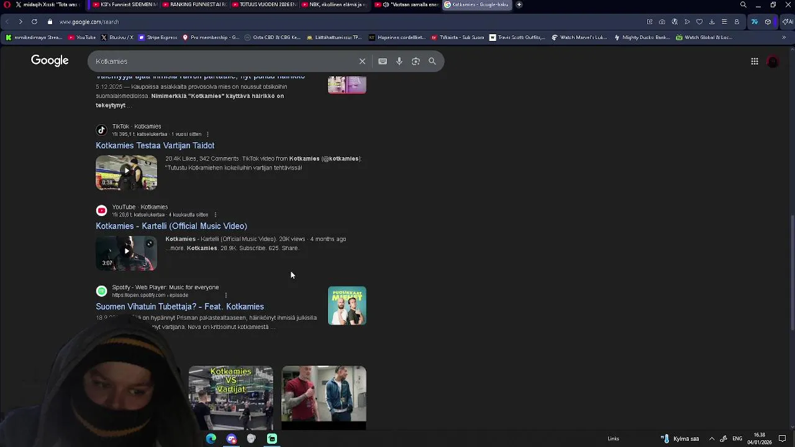Switch to KSI's Funniest SIDEMEN tab
The width and height of the screenshot is (795, 447).
[124, 4]
